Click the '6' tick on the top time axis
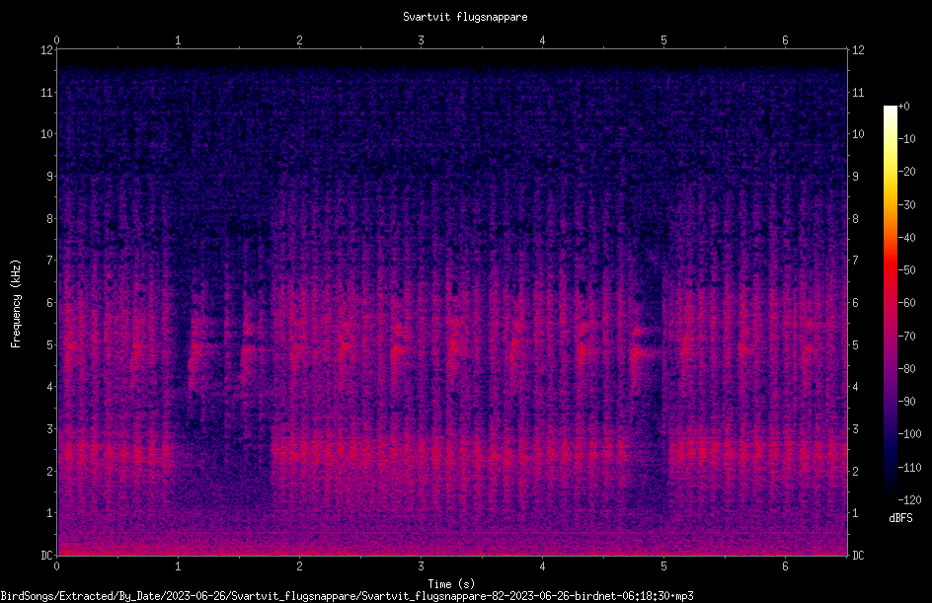This screenshot has height=603, width=932. tap(785, 40)
